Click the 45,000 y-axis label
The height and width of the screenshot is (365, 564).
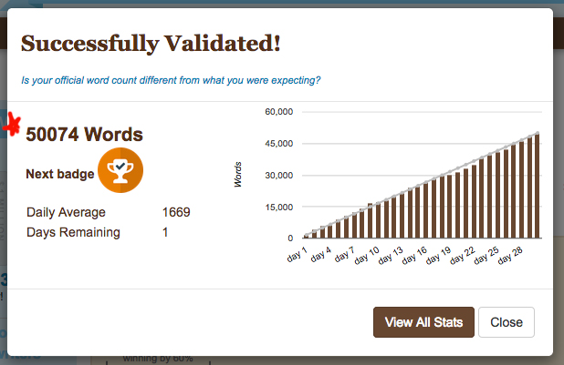tap(277, 144)
